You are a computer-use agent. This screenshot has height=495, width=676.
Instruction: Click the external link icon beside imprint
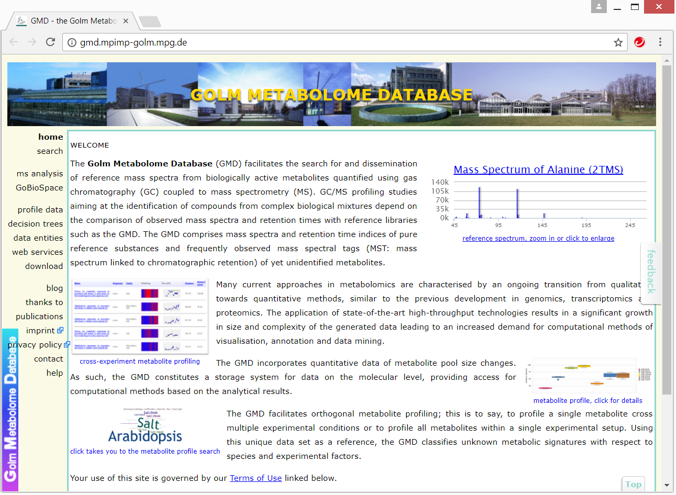(x=60, y=330)
